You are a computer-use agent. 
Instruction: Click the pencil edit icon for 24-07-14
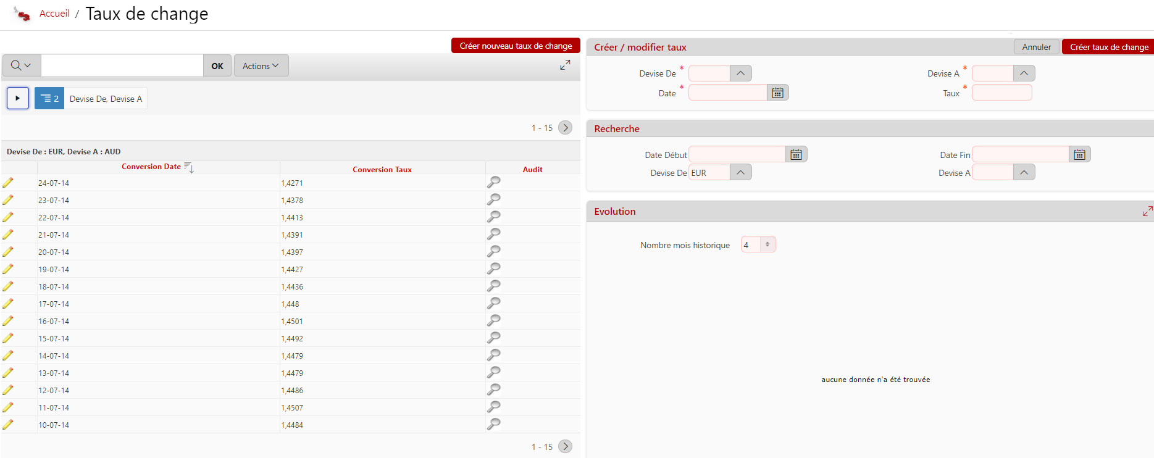point(8,183)
